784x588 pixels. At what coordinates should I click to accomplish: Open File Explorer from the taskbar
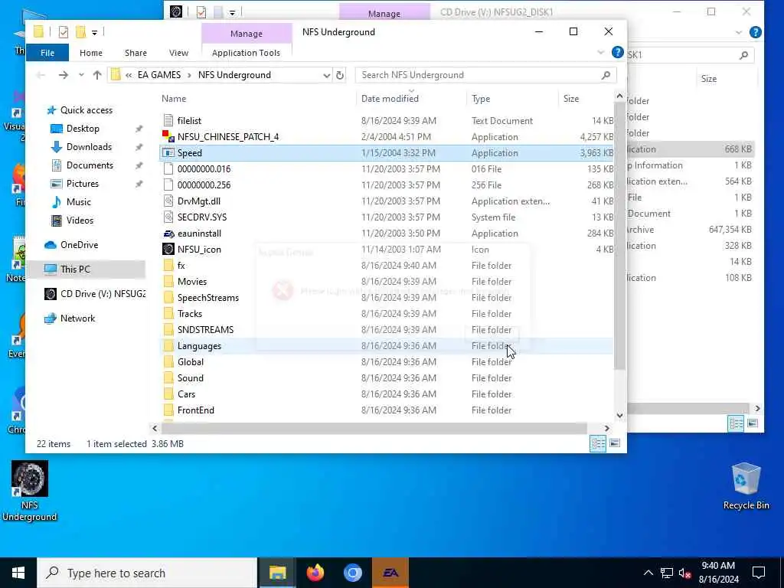[277, 573]
